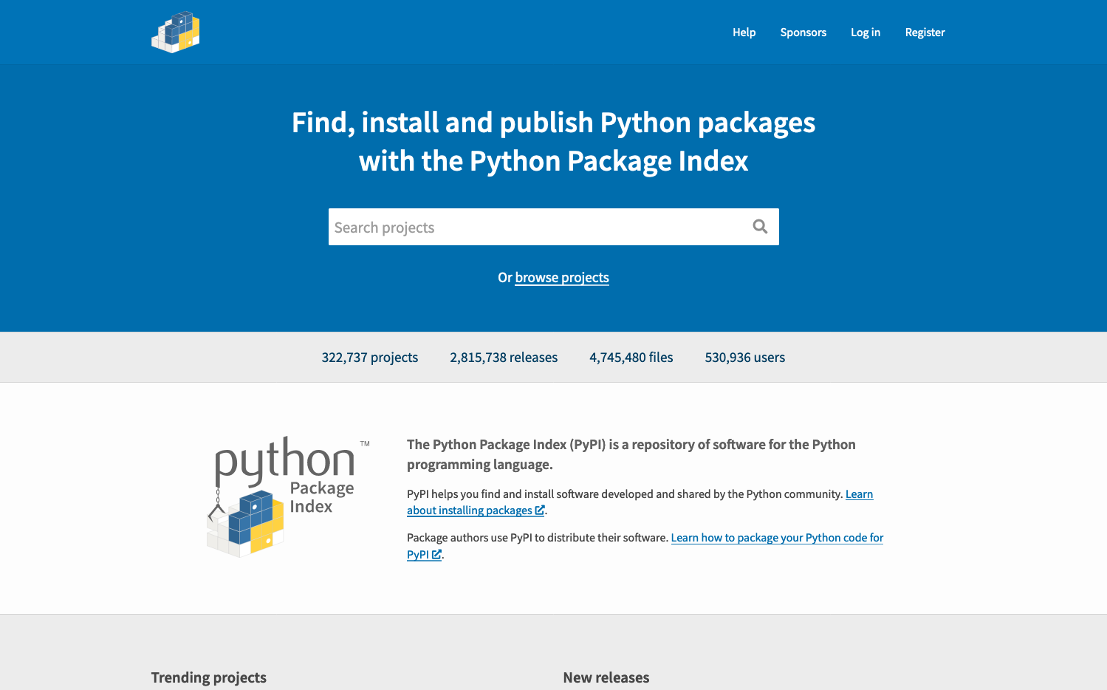The height and width of the screenshot is (690, 1107).
Task: Click the PyPI logo in the header
Action: pyautogui.click(x=176, y=33)
